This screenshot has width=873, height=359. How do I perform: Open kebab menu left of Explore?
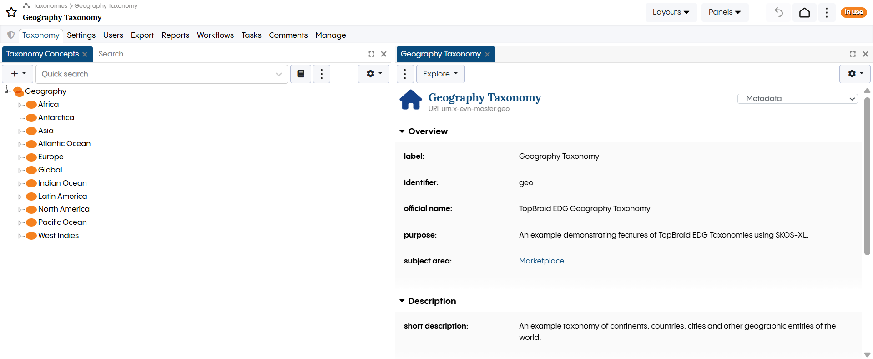(405, 74)
